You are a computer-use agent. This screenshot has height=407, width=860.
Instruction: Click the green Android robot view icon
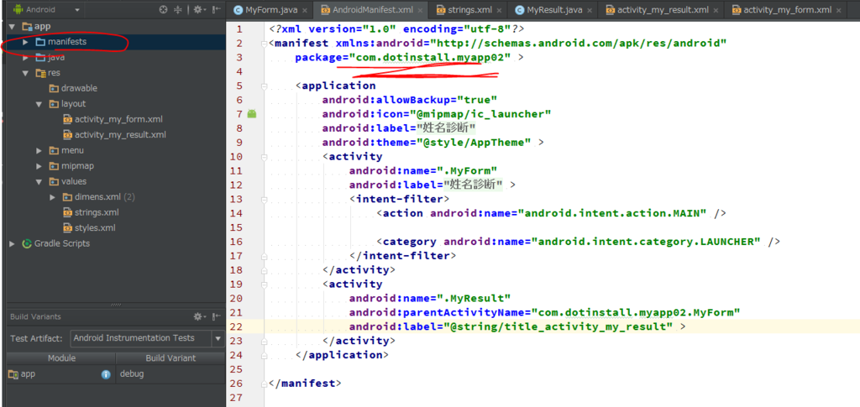point(18,10)
